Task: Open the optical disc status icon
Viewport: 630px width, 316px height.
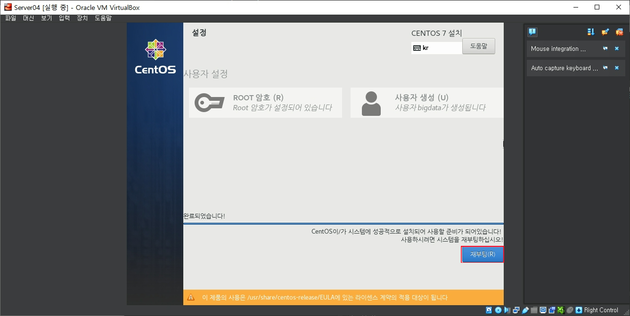Action: click(x=498, y=310)
